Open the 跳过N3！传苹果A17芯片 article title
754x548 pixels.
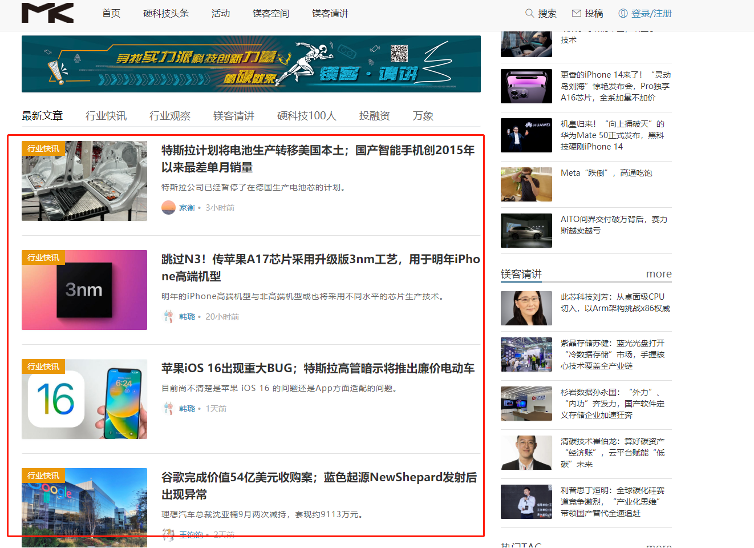tap(321, 268)
